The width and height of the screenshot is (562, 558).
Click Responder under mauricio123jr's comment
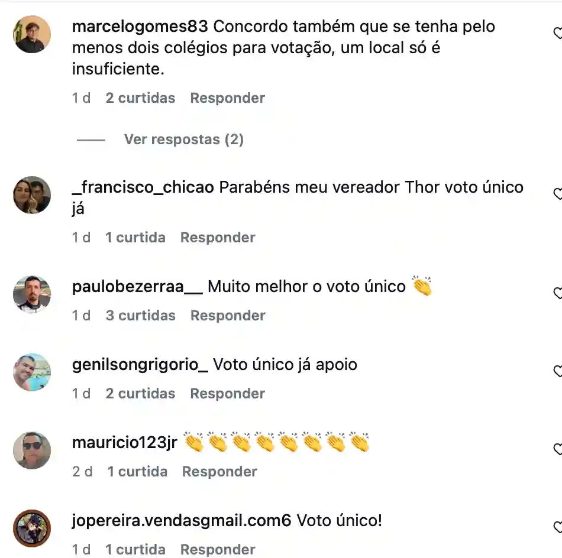coord(219,472)
